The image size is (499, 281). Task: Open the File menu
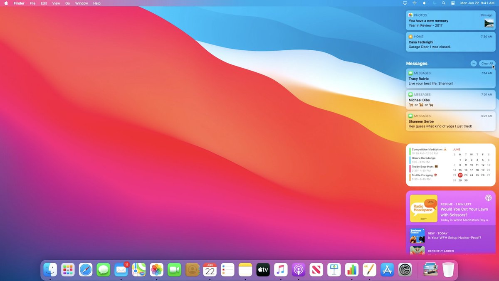pos(32,3)
